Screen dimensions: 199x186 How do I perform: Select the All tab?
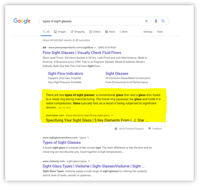tap(46, 32)
